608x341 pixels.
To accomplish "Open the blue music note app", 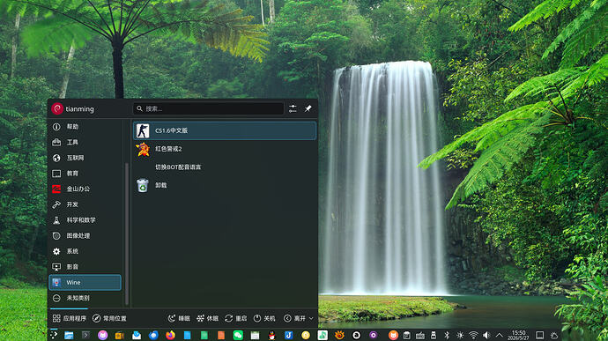I will 288,335.
